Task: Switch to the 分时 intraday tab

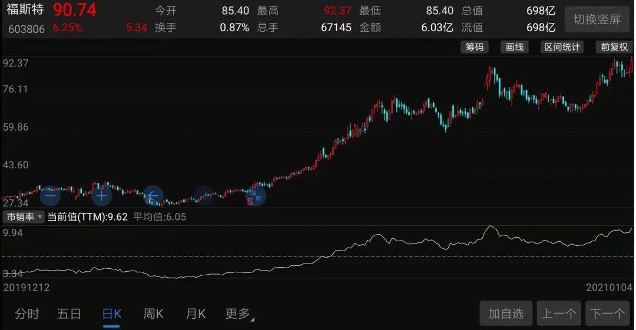Action: click(27, 314)
